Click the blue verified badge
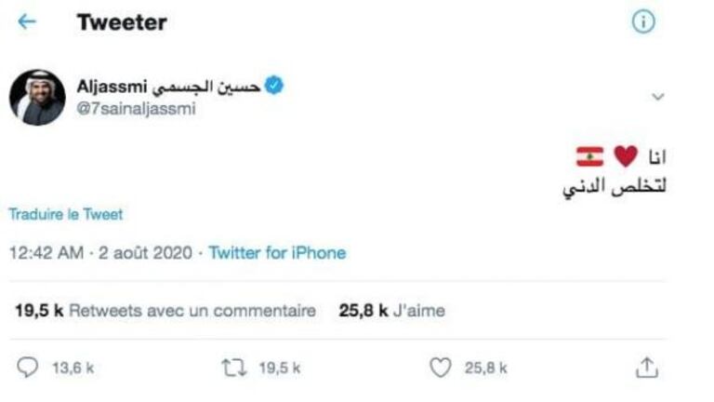The height and width of the screenshot is (402, 714). coord(274,87)
